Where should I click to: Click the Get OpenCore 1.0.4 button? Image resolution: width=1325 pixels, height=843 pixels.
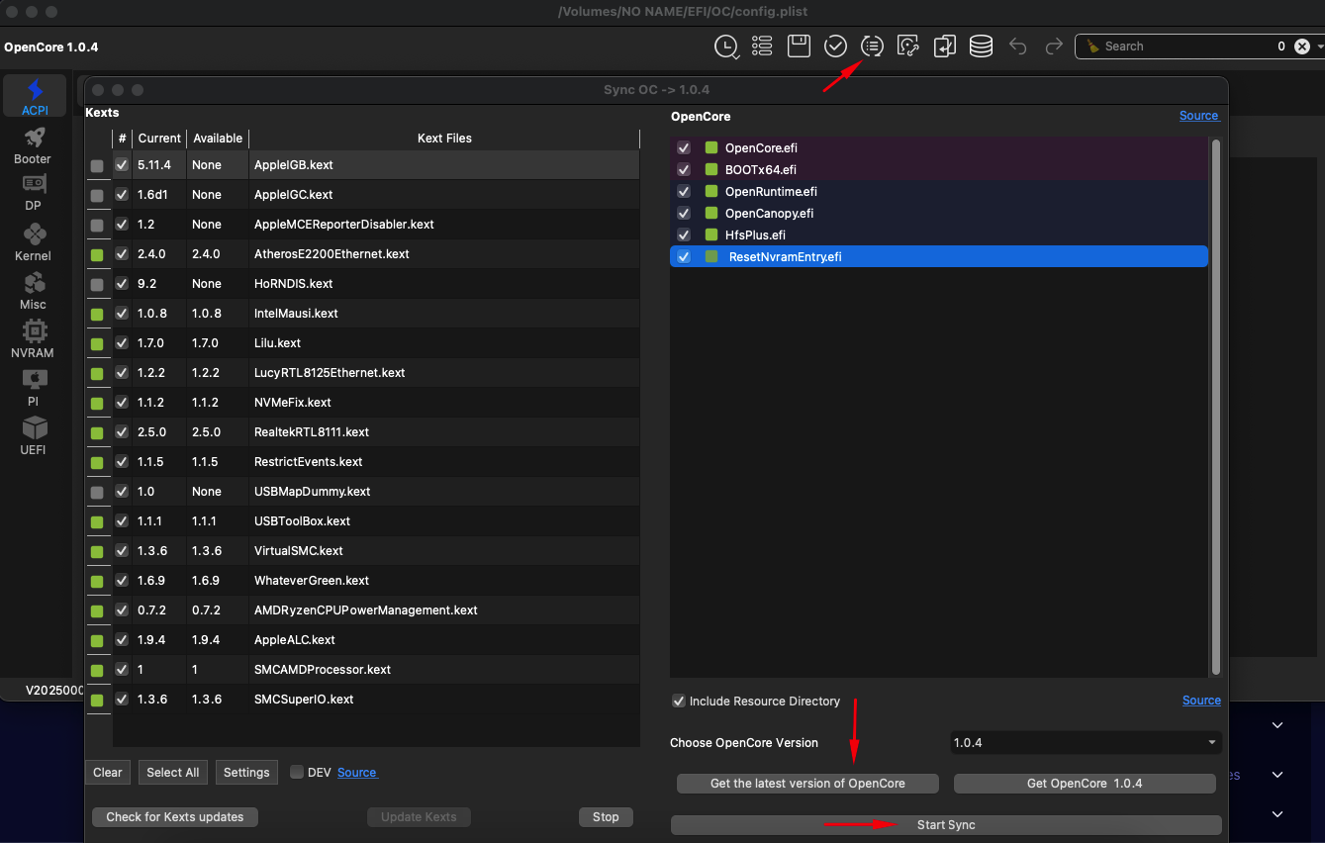(1085, 784)
